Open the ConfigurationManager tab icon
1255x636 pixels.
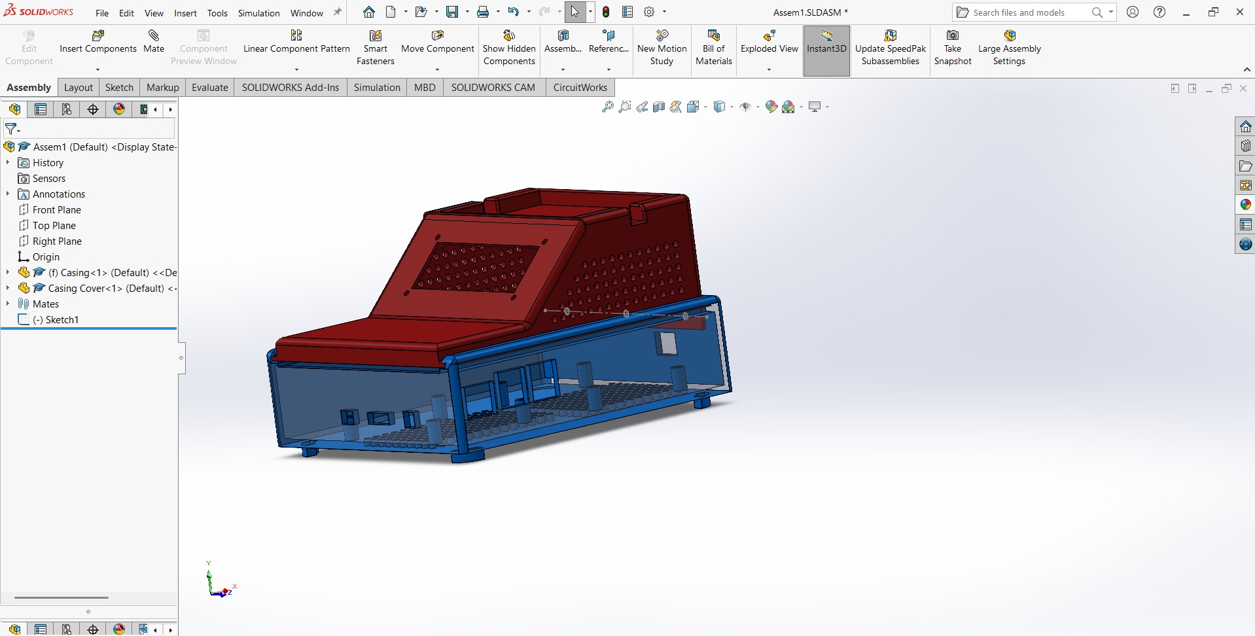tap(67, 109)
